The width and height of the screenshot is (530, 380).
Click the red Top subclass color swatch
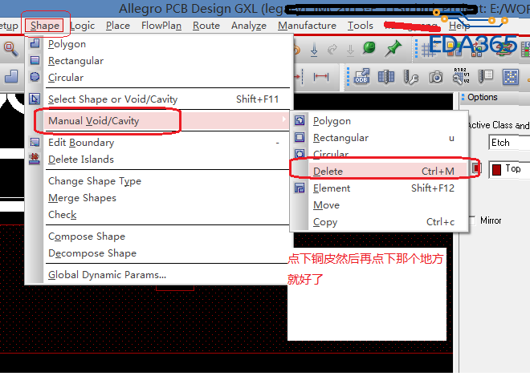point(496,169)
